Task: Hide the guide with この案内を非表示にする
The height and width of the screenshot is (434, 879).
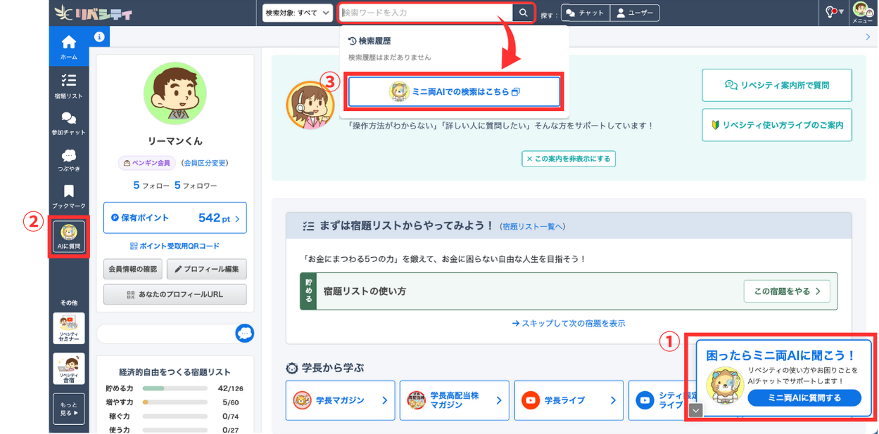Action: click(569, 159)
